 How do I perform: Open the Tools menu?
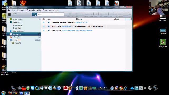45,10
